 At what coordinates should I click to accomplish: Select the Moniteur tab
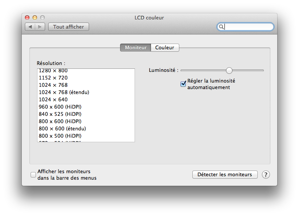coord(136,47)
